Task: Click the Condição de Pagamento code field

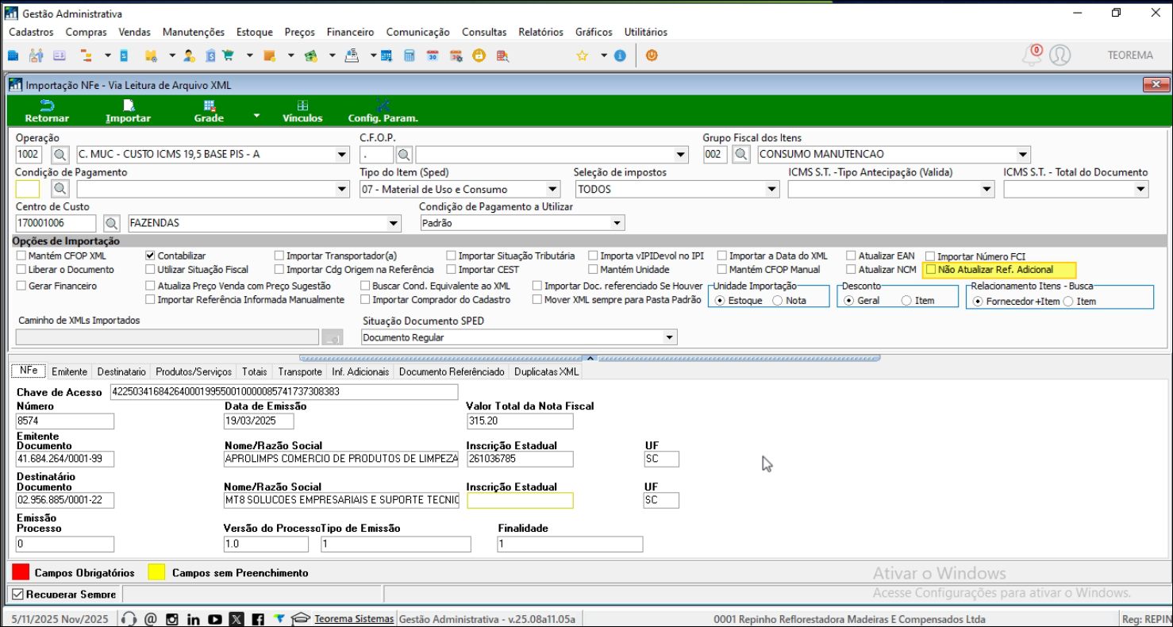Action: click(x=27, y=189)
